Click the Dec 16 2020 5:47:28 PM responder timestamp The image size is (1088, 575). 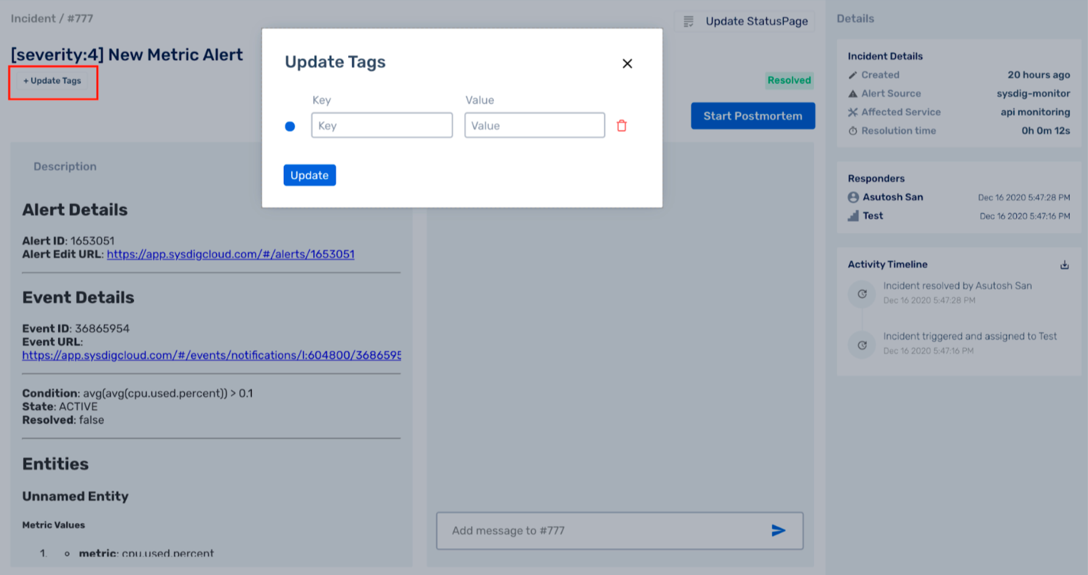(1024, 198)
